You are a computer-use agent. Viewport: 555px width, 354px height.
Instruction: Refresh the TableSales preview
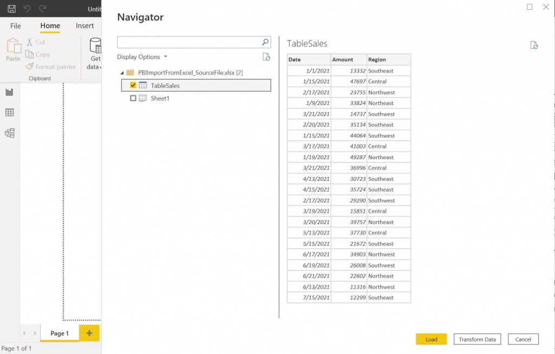[534, 46]
